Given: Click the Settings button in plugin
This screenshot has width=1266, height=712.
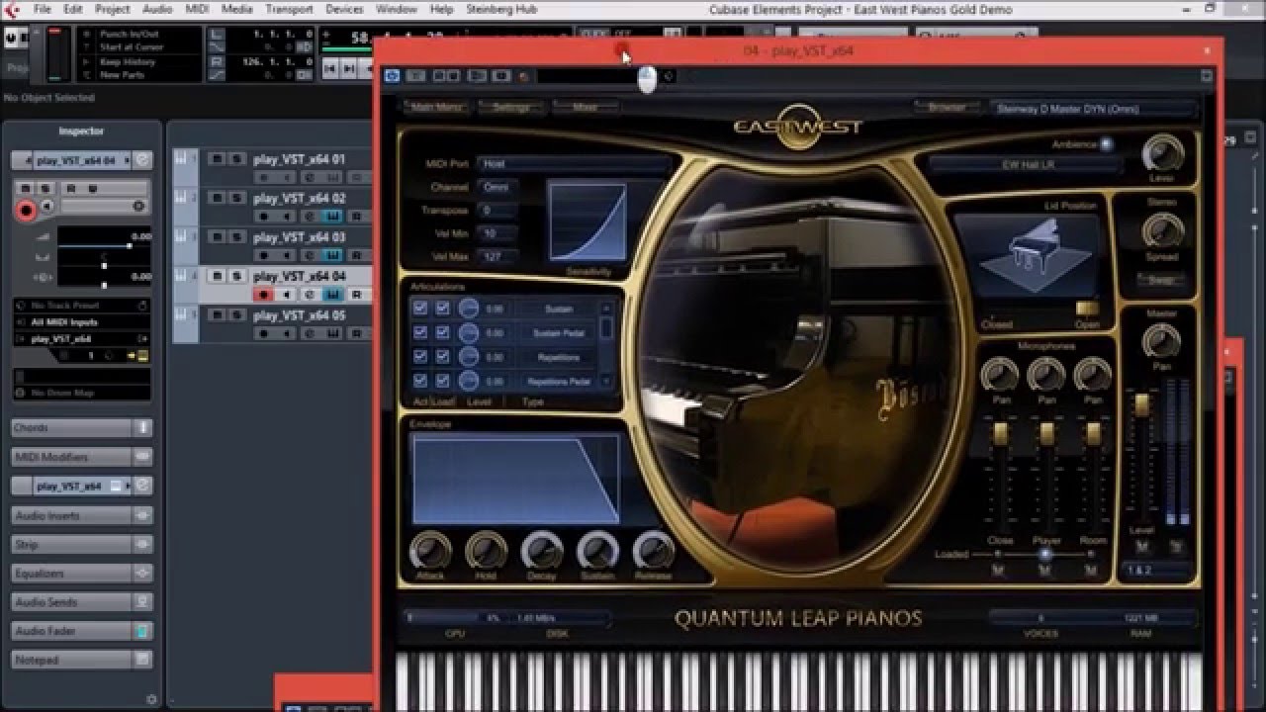Looking at the screenshot, I should click(x=511, y=107).
